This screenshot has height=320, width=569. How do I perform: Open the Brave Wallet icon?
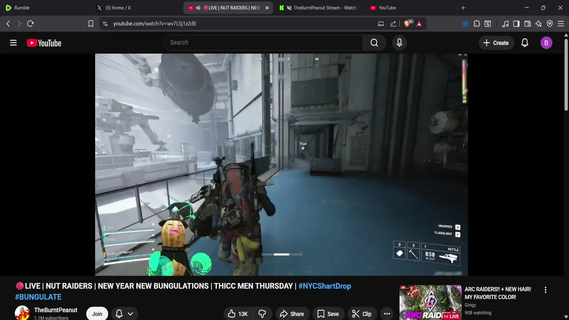(528, 24)
